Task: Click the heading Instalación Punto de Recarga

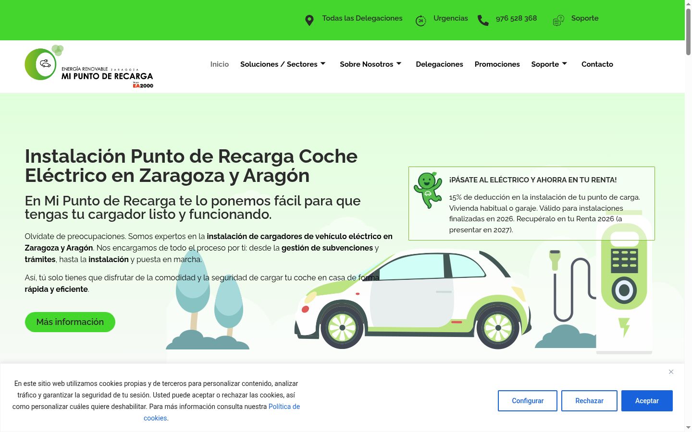Action: click(191, 166)
